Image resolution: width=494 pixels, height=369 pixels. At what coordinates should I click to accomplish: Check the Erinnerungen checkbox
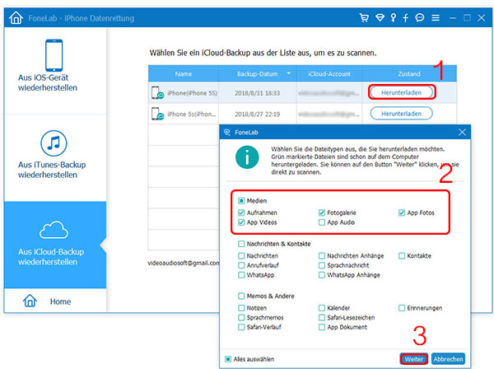402,308
